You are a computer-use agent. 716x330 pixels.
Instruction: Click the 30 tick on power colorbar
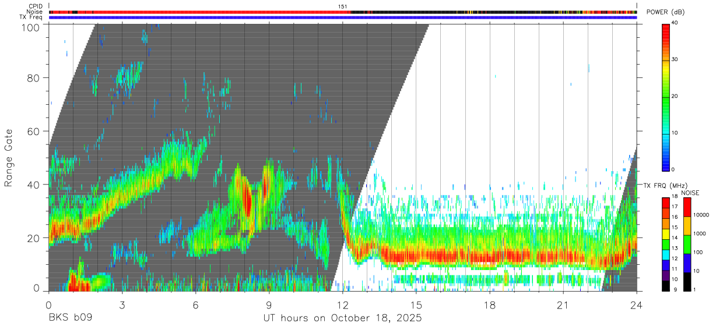coord(675,60)
